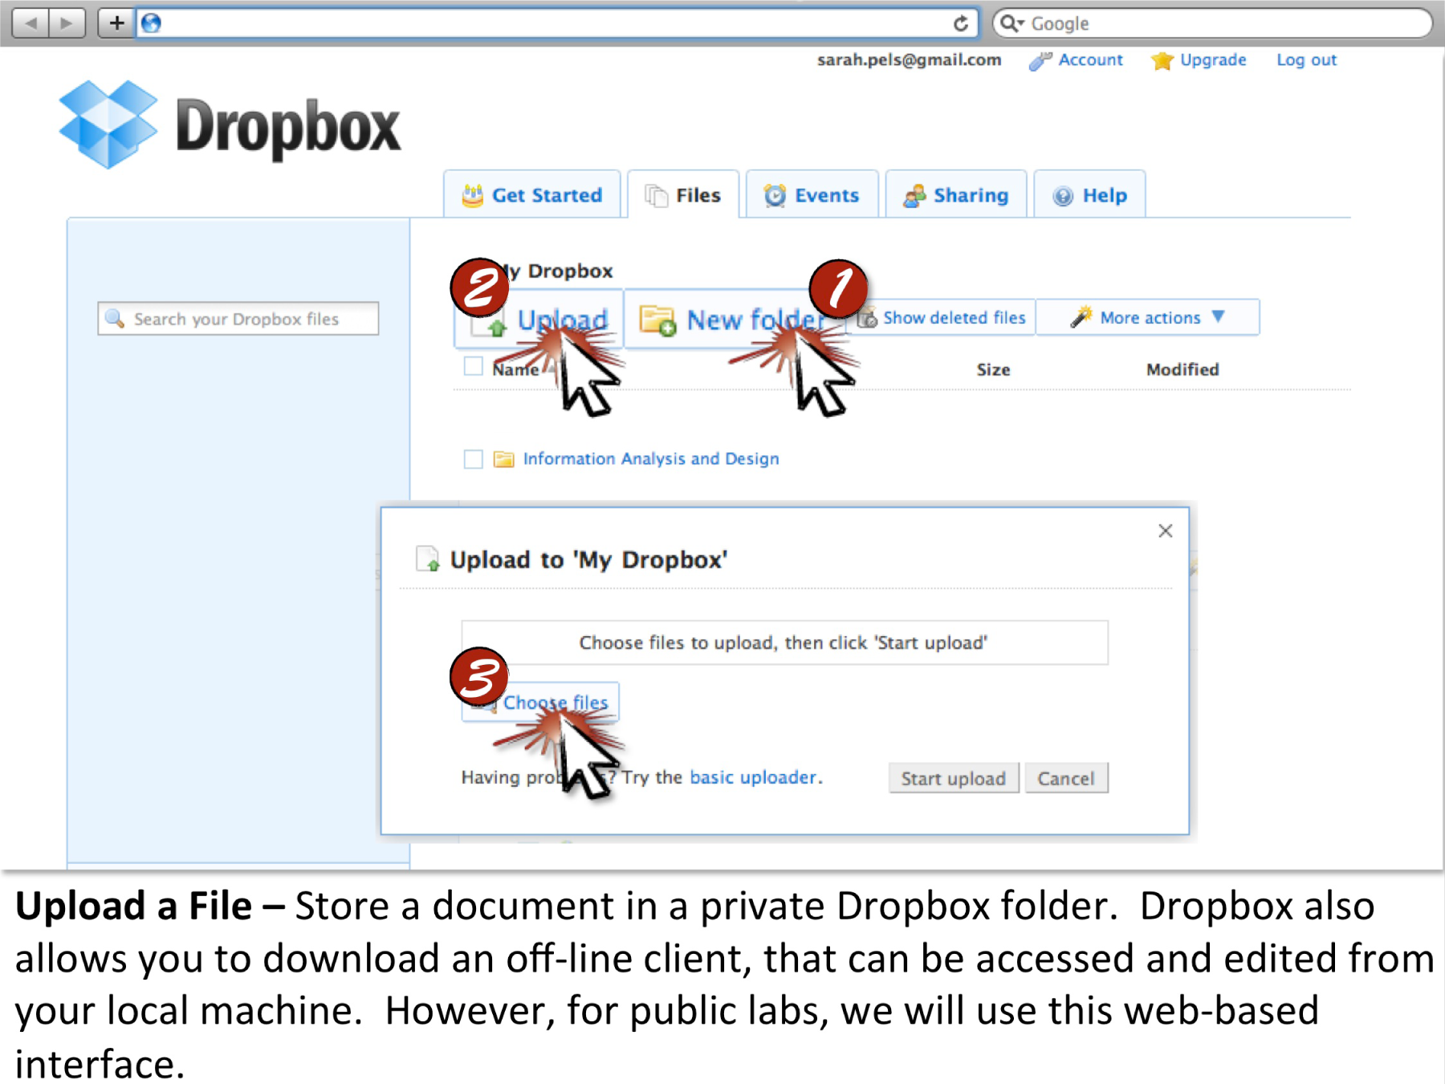Click the Dropbox box logo
The width and height of the screenshot is (1445, 1084).
[108, 124]
